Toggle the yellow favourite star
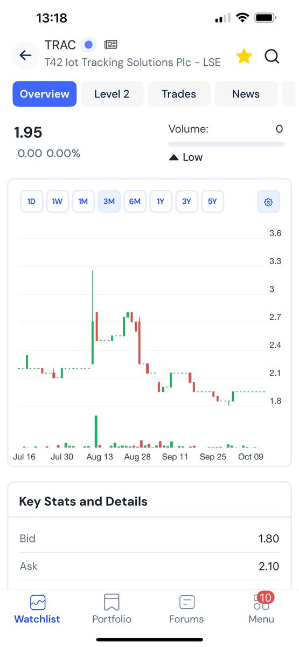299x647 pixels. [x=244, y=56]
